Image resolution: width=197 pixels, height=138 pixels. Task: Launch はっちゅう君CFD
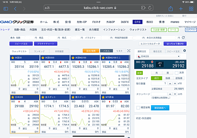point(175,44)
